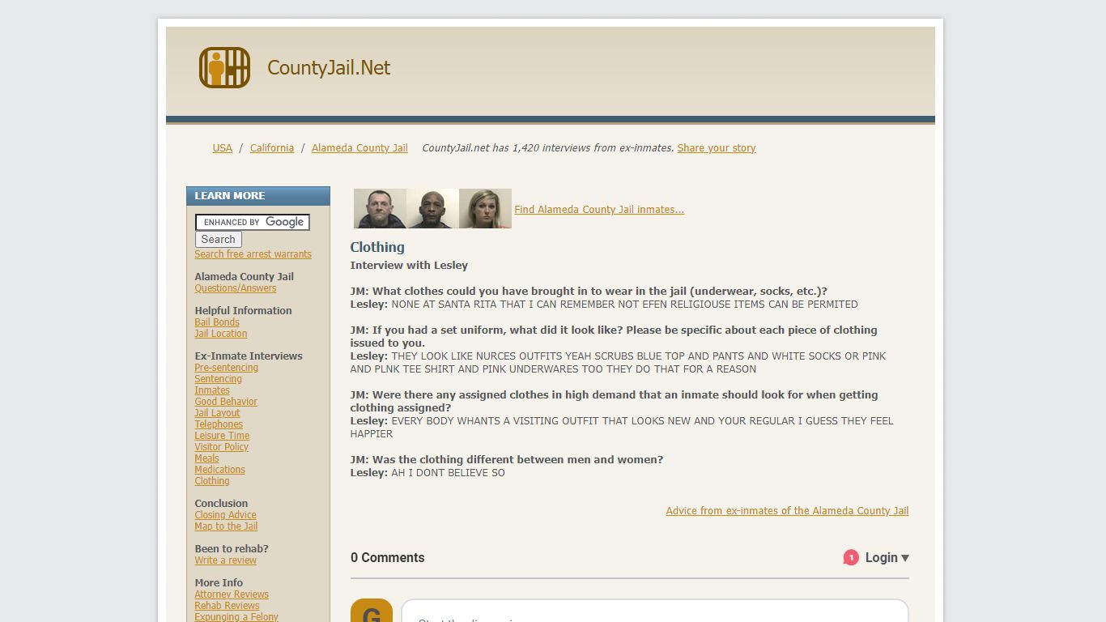Open the Clothing link in the sidebar
Screen dimensions: 1106x622
212,481
